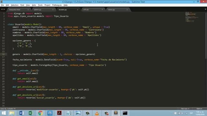Viewport: 207px width, 116px height.
Task: Click 'fecha_nacimiento' field line
Action: [70, 60]
